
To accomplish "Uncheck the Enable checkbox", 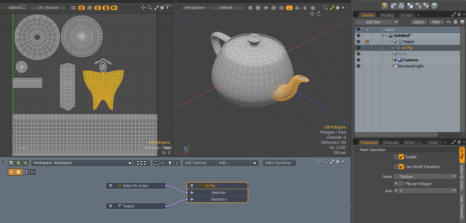I will (401, 157).
